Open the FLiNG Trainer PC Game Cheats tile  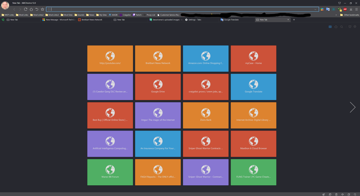point(253,172)
